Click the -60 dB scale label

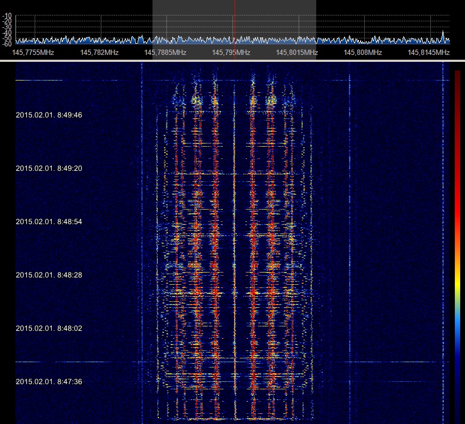pyautogui.click(x=7, y=44)
